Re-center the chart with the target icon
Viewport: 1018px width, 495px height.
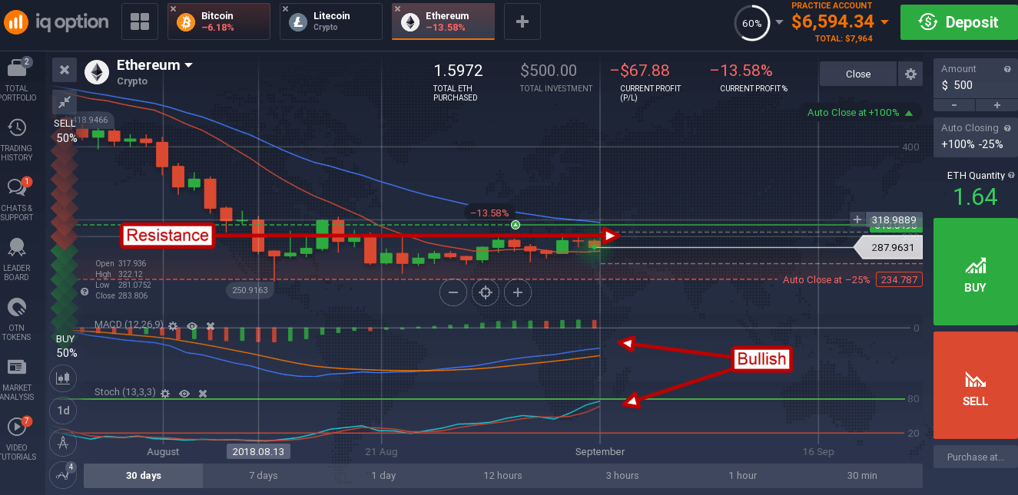point(486,292)
